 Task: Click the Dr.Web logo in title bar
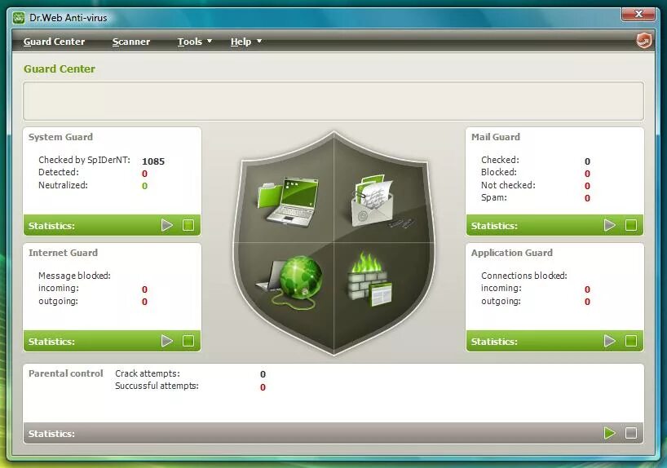18,18
